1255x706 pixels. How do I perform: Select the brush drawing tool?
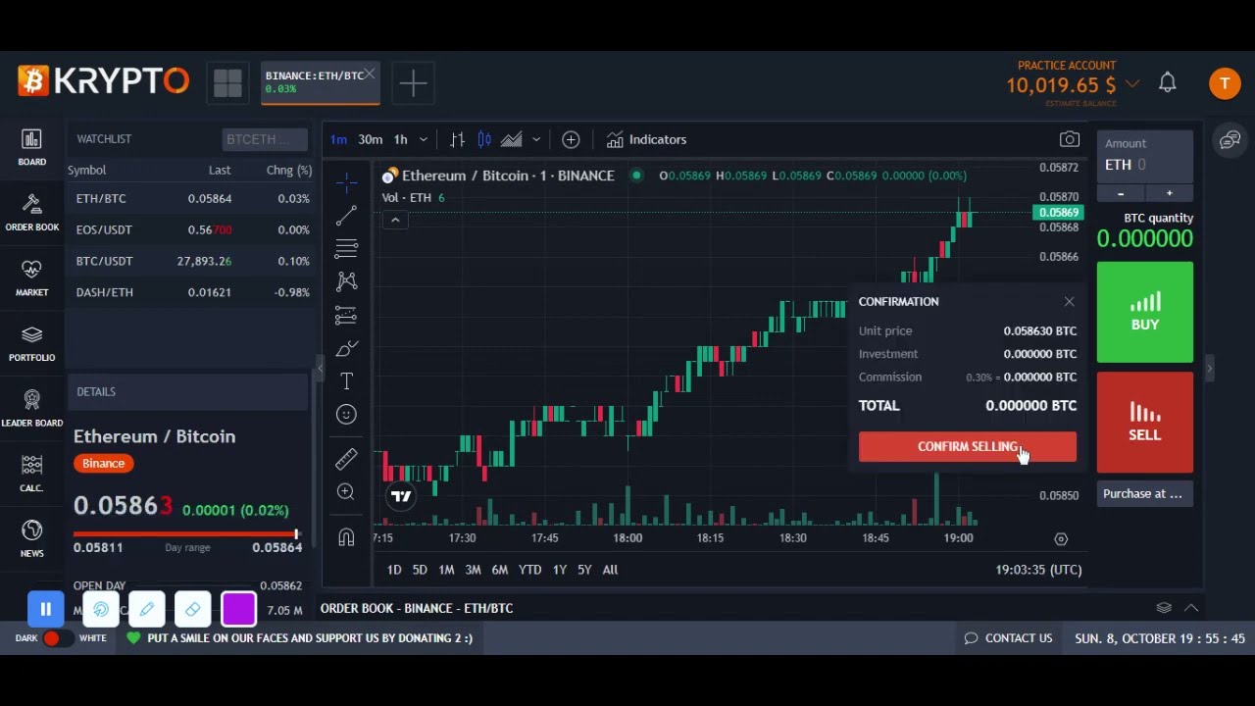pyautogui.click(x=346, y=348)
